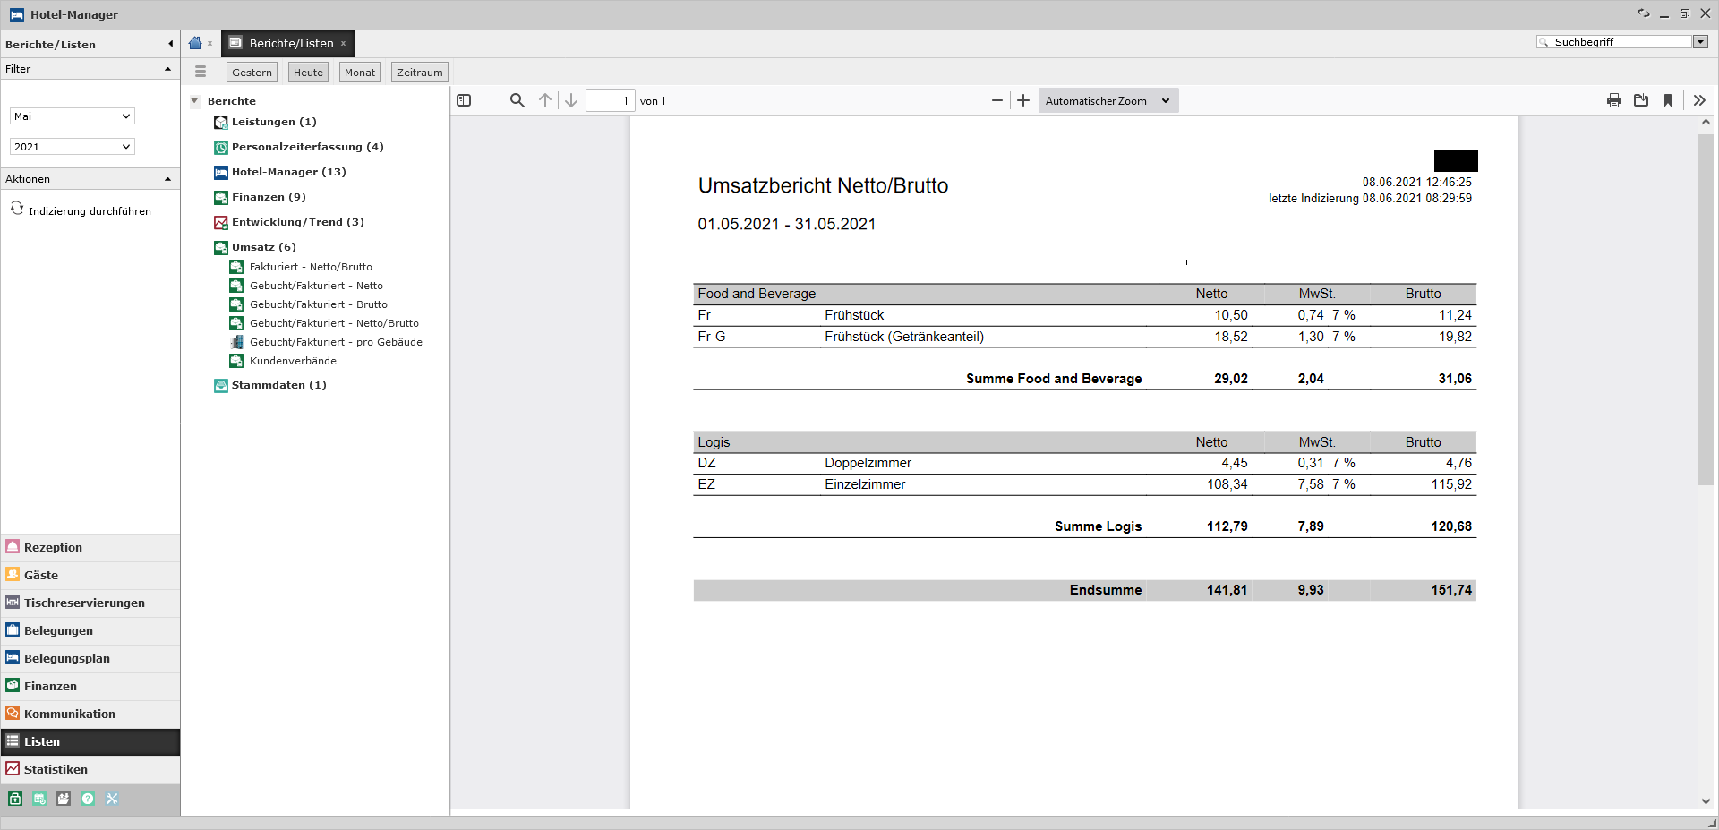Click the Heute button

tap(308, 73)
